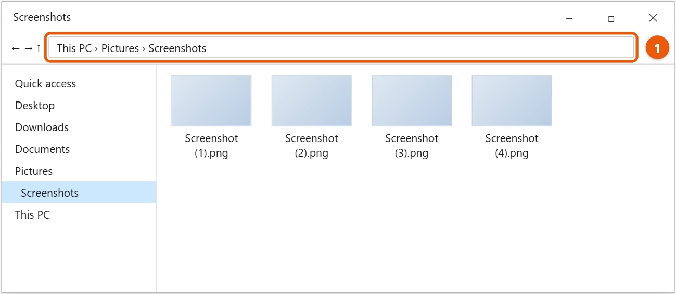Screen dimensions: 676x294
Task: Close the Screenshots window
Action: coord(653,18)
